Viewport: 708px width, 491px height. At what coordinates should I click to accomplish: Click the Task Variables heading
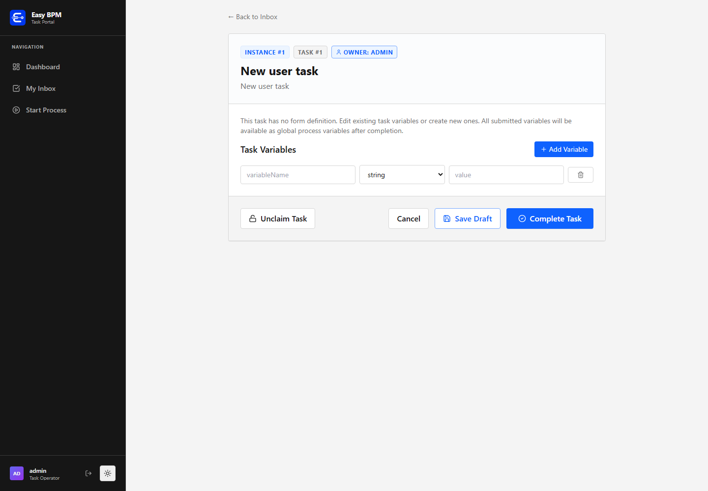pyautogui.click(x=268, y=150)
